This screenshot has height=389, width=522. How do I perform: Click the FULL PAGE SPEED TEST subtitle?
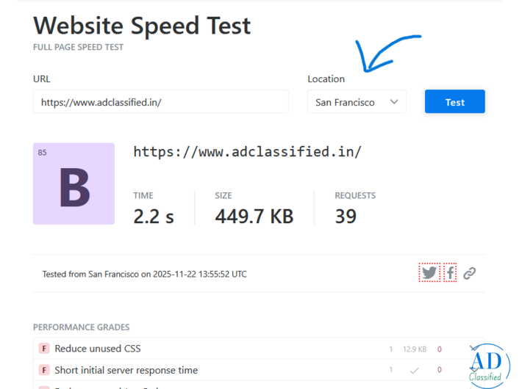coord(78,47)
